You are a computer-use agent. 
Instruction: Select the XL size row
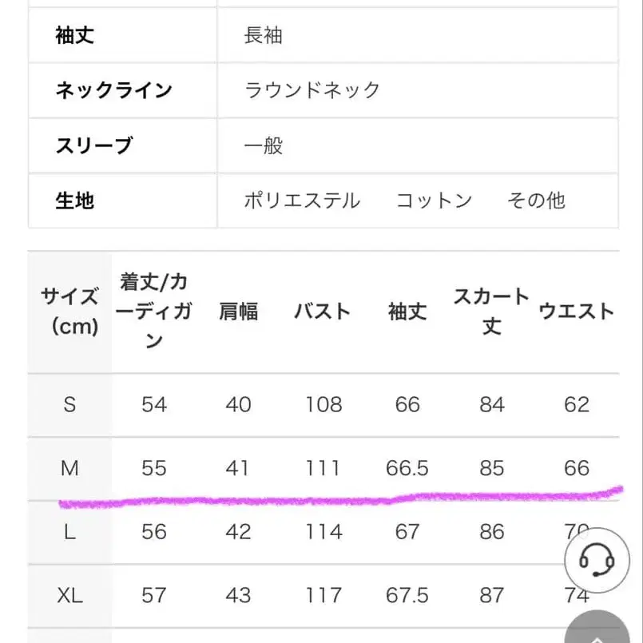(x=69, y=594)
